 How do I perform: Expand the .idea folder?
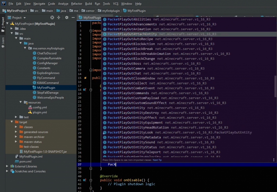point(12,29)
